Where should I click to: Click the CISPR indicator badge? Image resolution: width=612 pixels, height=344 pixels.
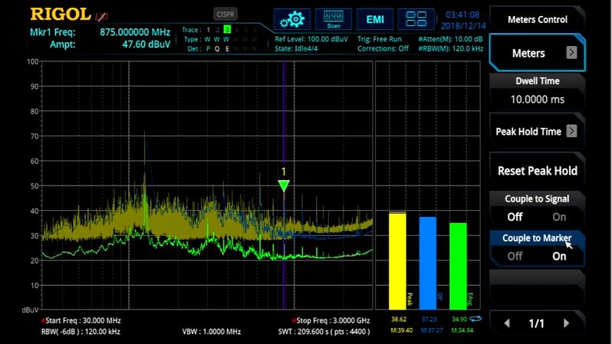[x=225, y=14]
